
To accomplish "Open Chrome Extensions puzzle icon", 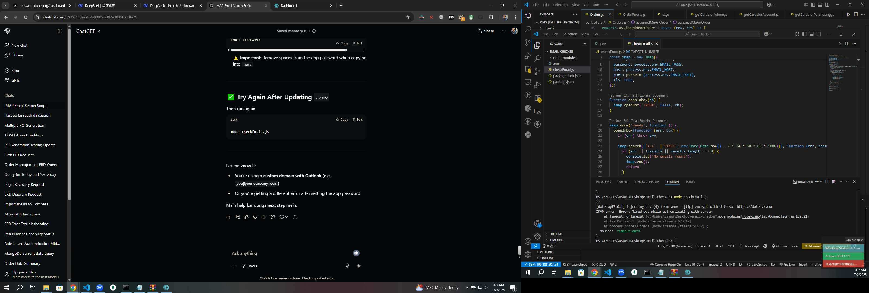I will [491, 17].
